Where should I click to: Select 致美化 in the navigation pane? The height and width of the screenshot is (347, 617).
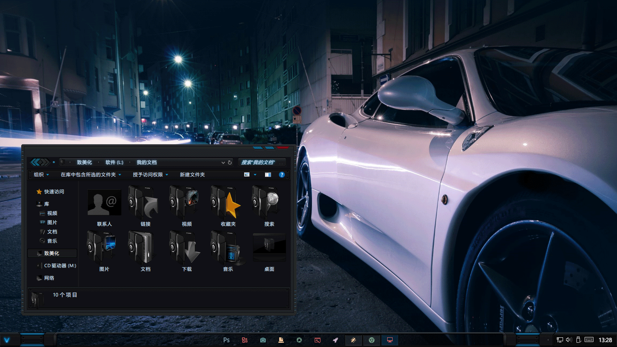(x=52, y=253)
